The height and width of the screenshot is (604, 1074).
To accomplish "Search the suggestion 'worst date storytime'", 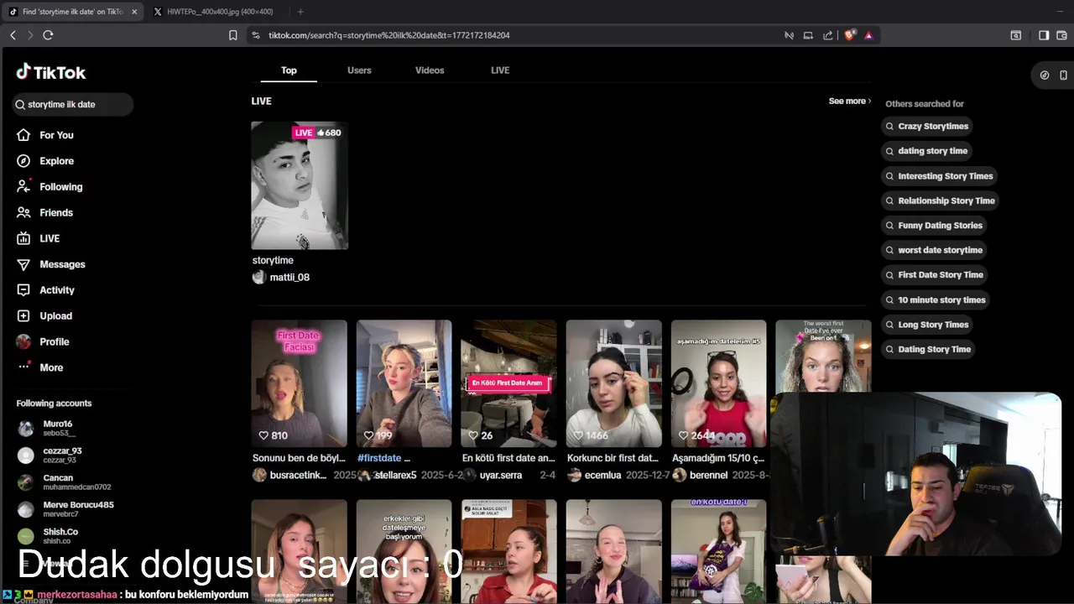I will [x=934, y=250].
